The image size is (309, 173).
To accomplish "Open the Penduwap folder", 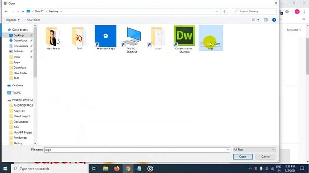I will point(20,138).
